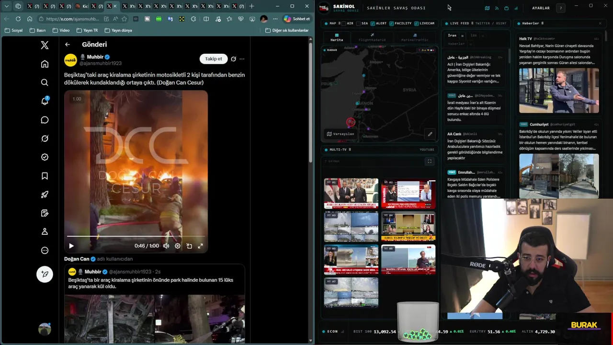Click the pencil edit button on map
This screenshot has width=613, height=345.
click(430, 134)
